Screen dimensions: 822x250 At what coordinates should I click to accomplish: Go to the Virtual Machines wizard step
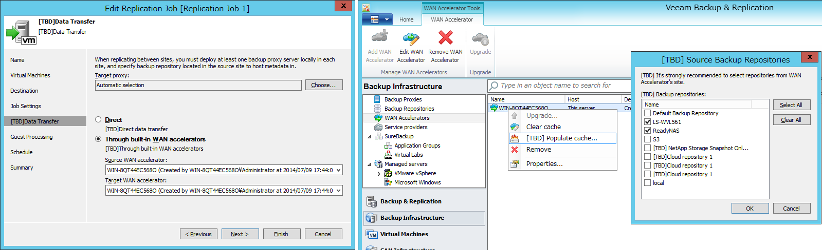pos(30,75)
